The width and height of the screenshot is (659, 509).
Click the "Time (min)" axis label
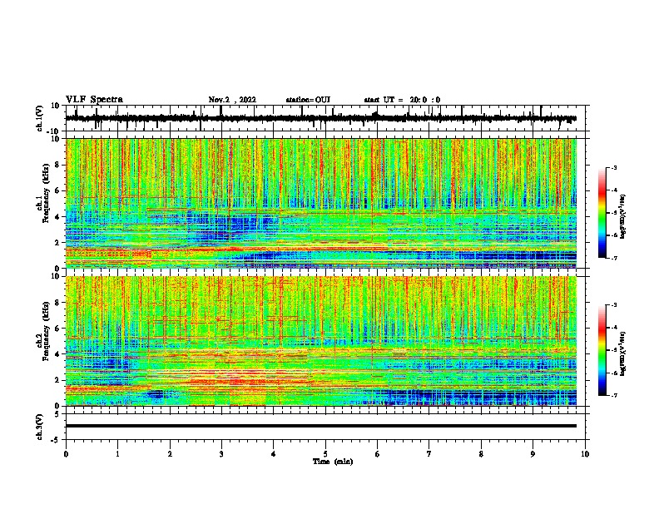(333, 462)
